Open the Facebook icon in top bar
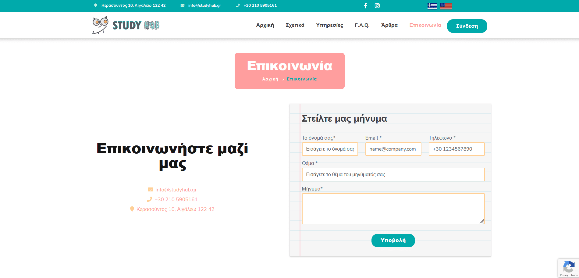Viewport: 579px width, 278px height. point(365,5)
